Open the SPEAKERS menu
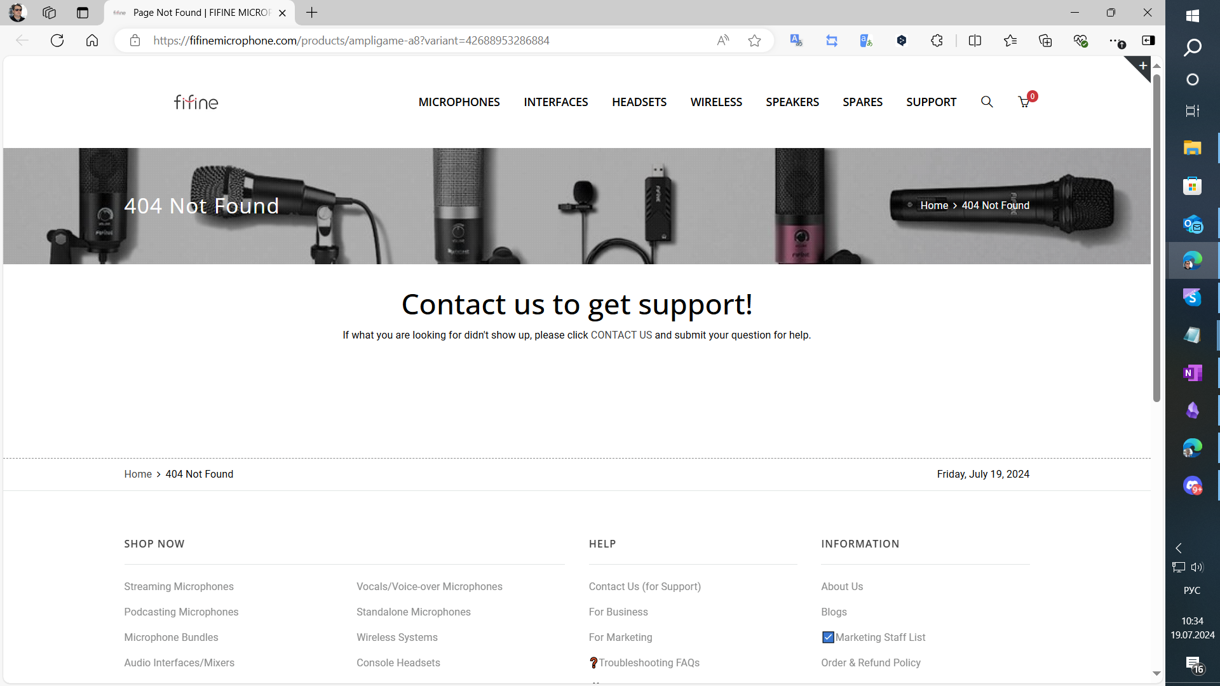 [x=792, y=102]
